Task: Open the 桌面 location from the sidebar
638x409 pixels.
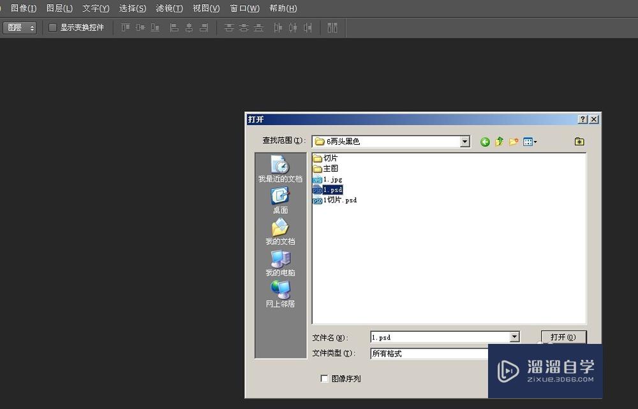Action: click(279, 199)
